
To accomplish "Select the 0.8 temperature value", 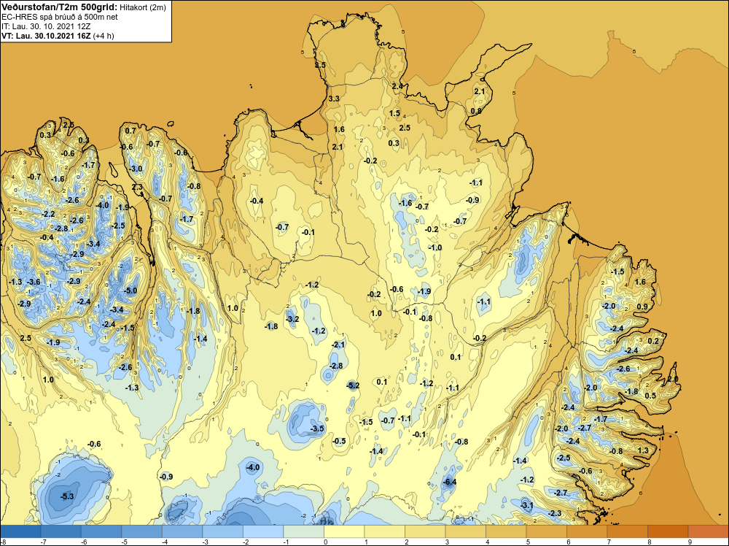I will (476, 111).
